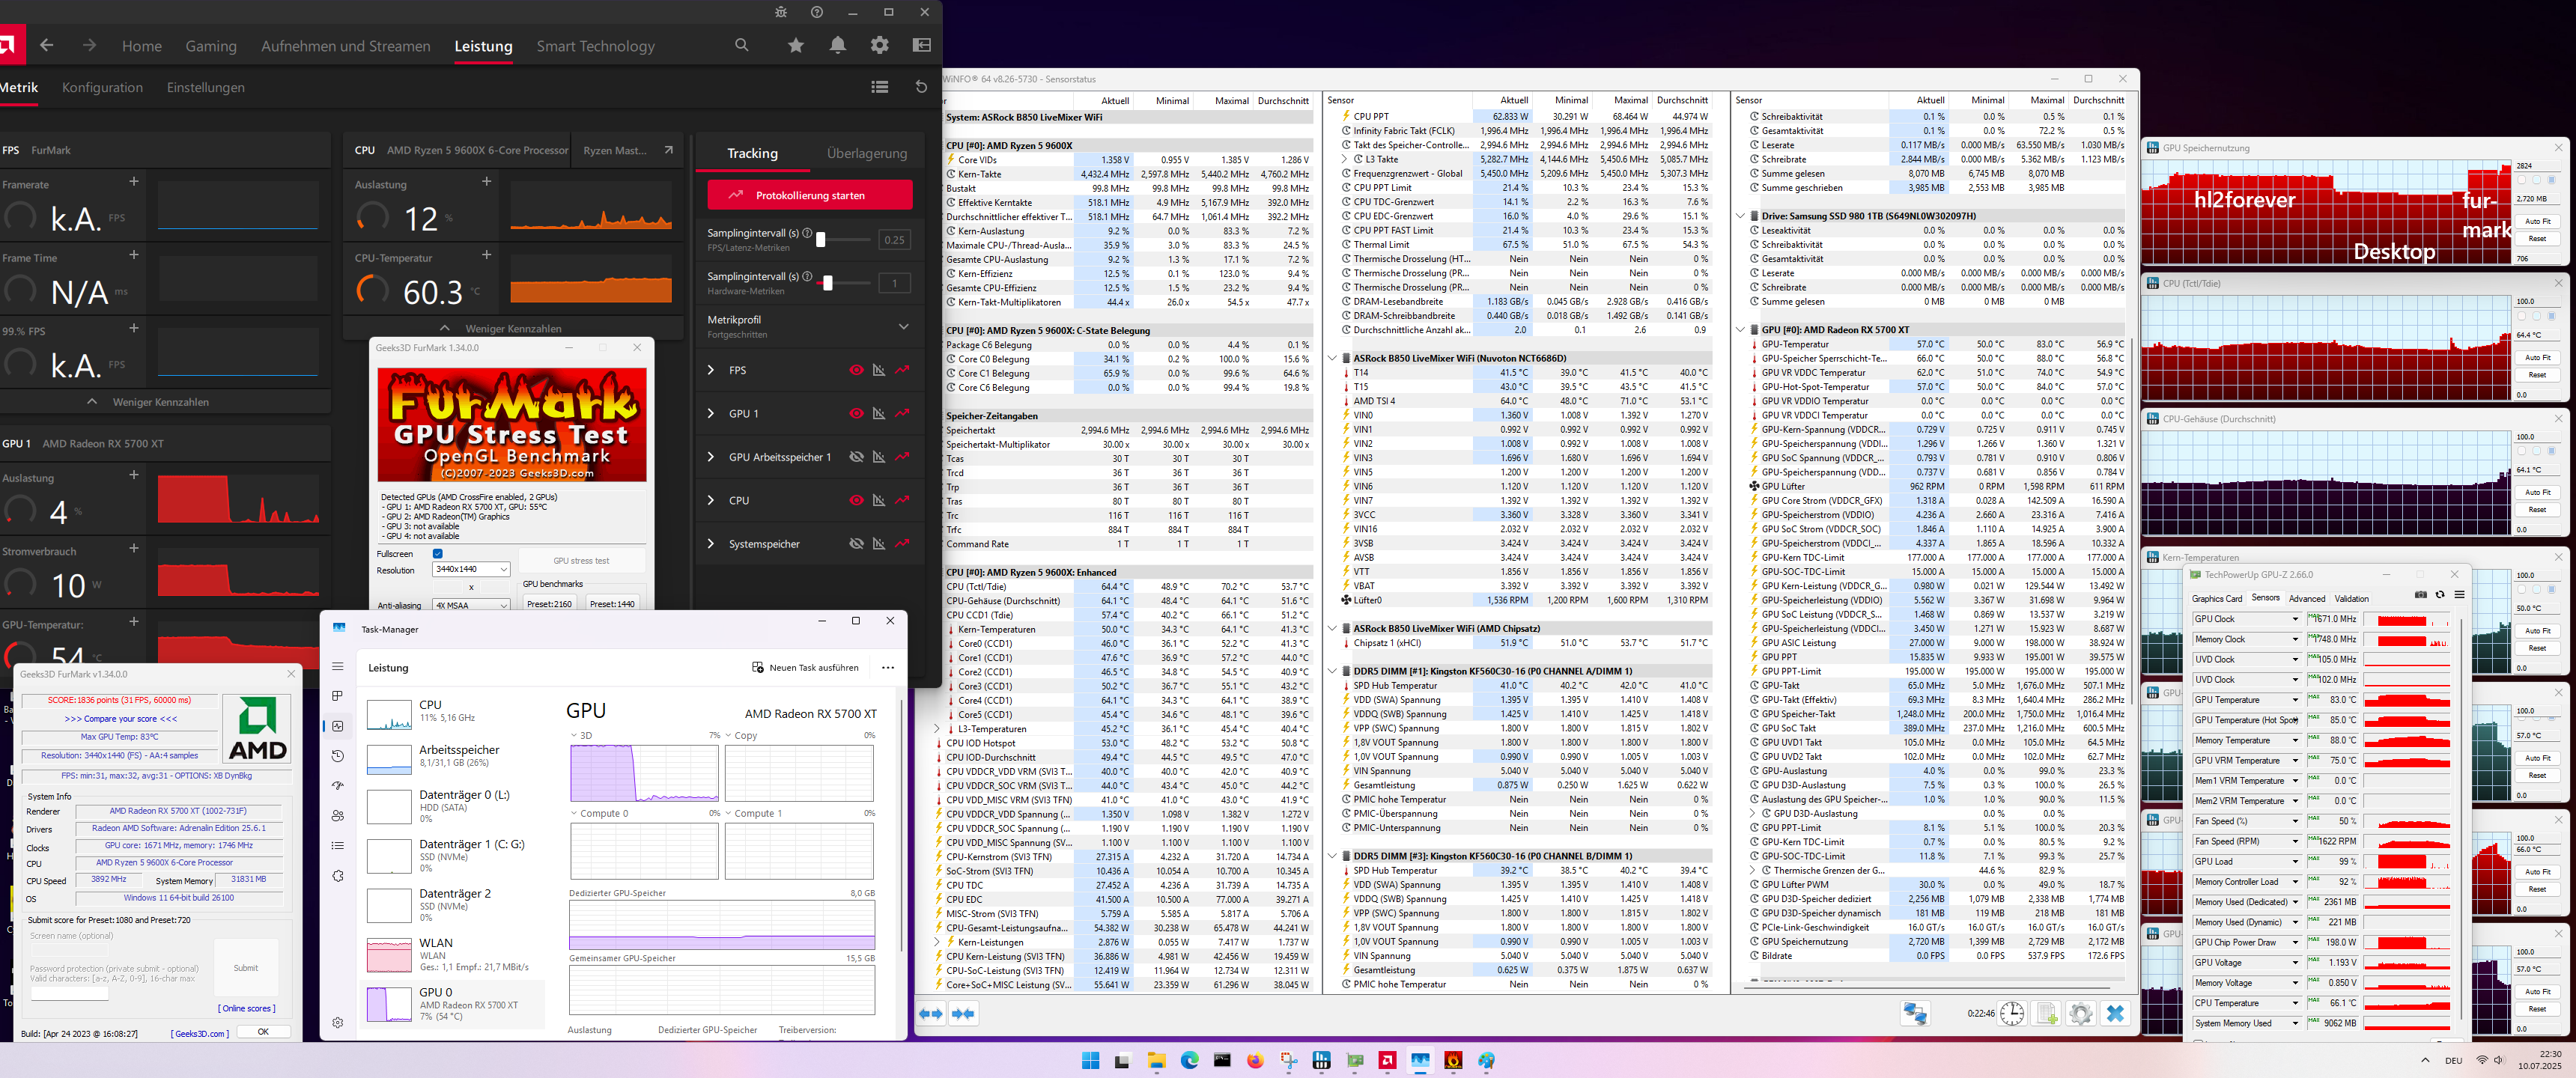The width and height of the screenshot is (2576, 1078).
Task: Open Task Manager Details list icon
Action: pos(338,846)
